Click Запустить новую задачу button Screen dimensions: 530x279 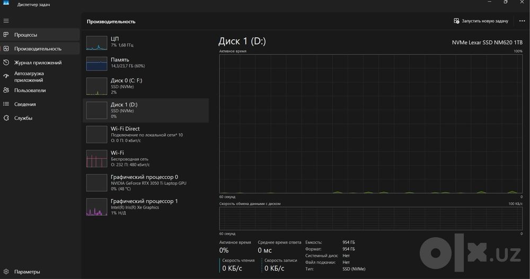point(481,21)
